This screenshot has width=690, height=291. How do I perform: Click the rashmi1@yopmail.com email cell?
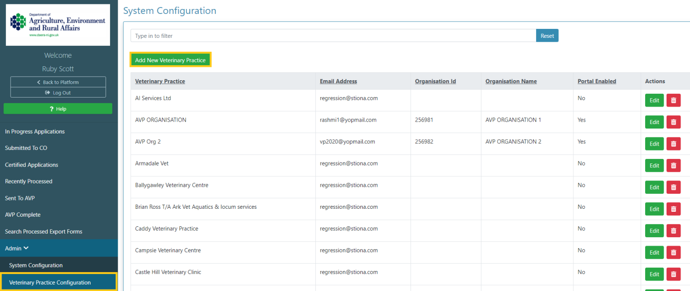[348, 120]
